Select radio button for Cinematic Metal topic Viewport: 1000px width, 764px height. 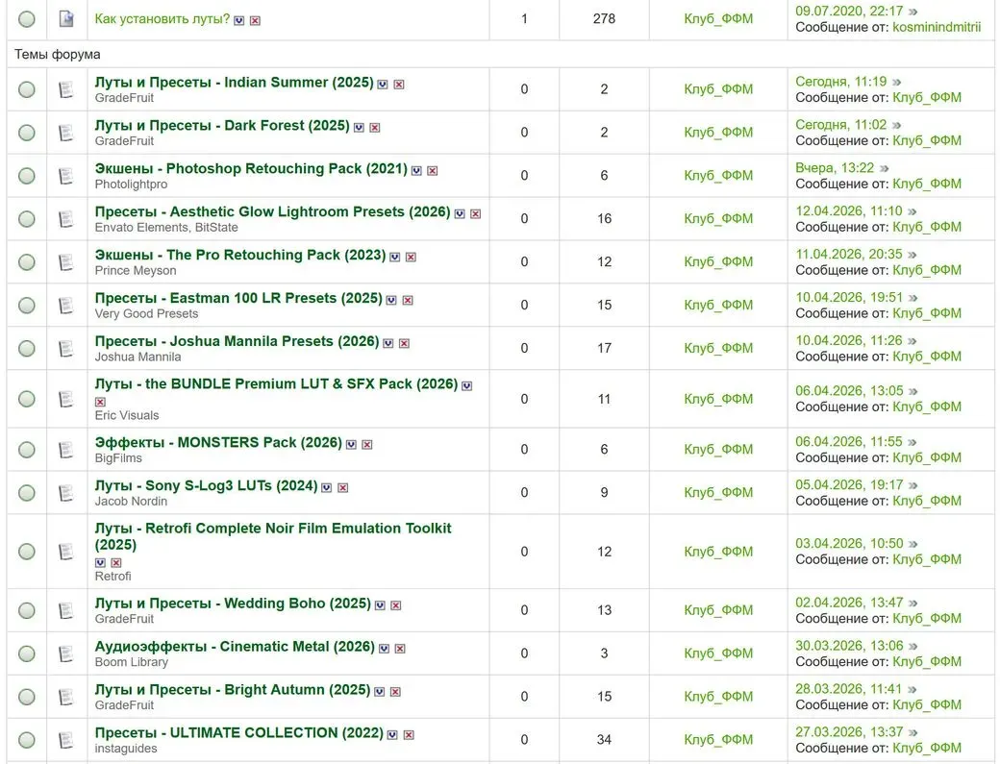pyautogui.click(x=27, y=653)
